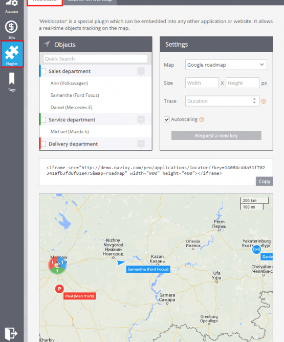Click the Request a new key button
The width and height of the screenshot is (284, 342).
[216, 135]
